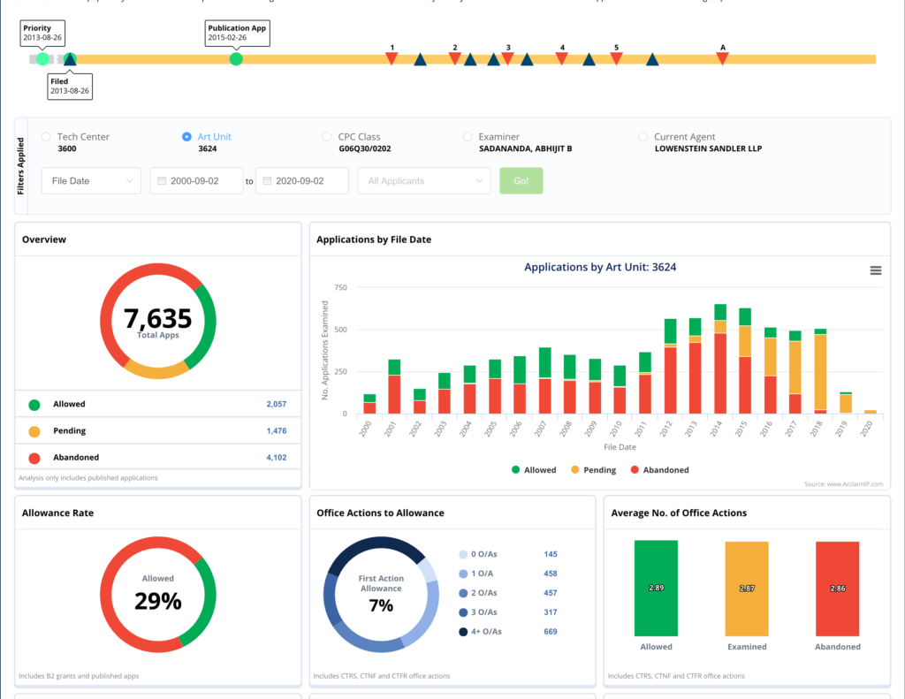This screenshot has width=905, height=699.
Task: Select the CPC Class radio button
Action: tap(327, 137)
